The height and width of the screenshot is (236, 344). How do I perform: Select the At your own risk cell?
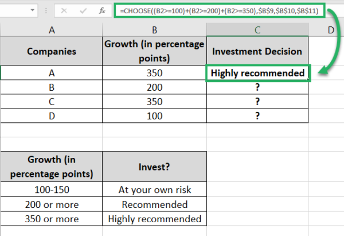point(154,189)
